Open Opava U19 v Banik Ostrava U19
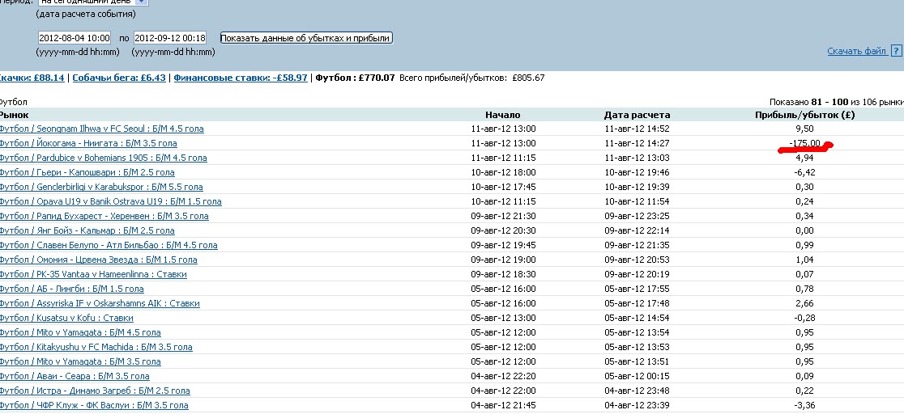The height and width of the screenshot is (414, 904). [111, 201]
